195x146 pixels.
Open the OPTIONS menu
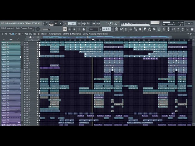click(28, 23)
